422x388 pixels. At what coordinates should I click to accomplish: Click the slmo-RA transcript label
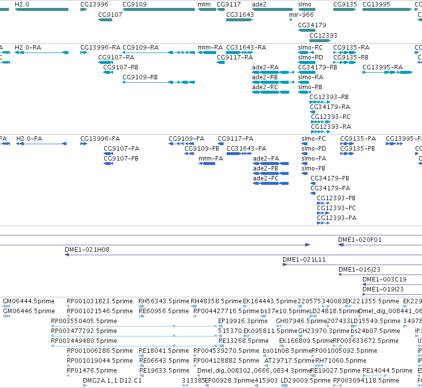(x=310, y=77)
